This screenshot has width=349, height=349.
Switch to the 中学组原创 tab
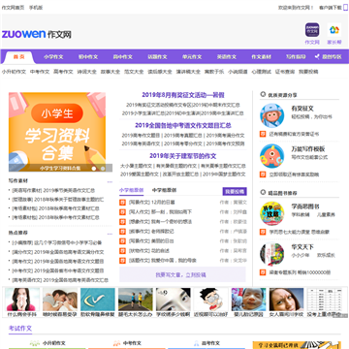click(x=165, y=190)
